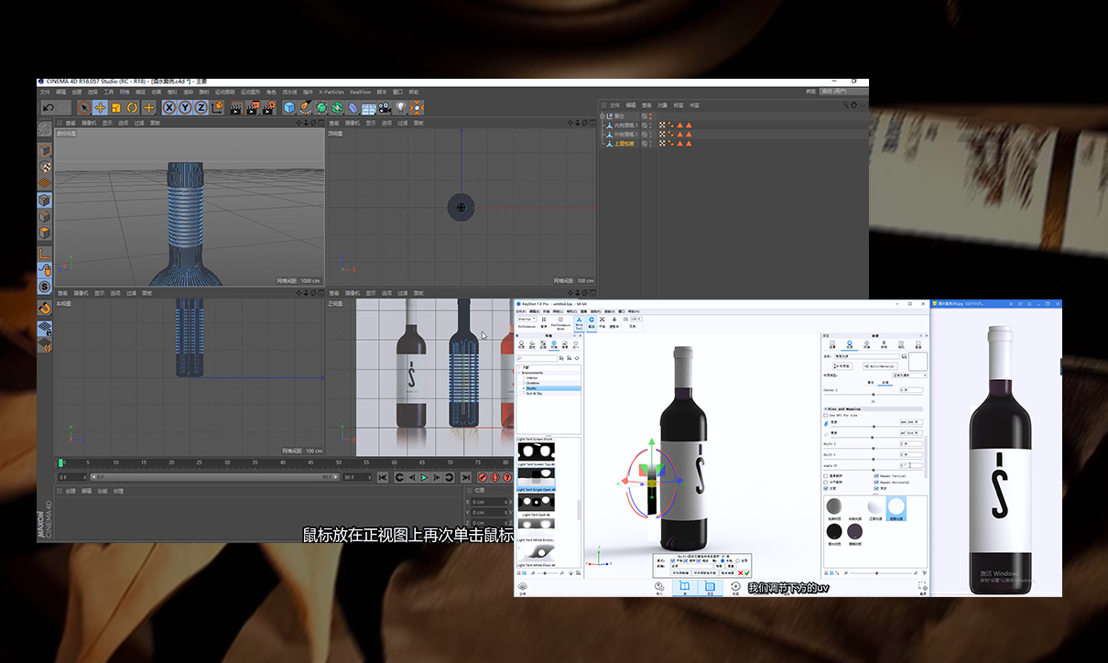Add a Light object in Cinema 4D
The width and height of the screenshot is (1108, 663).
400,107
